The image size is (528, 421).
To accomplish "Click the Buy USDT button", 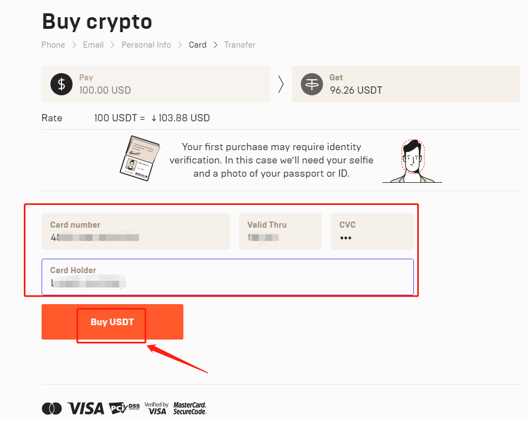I will click(112, 322).
